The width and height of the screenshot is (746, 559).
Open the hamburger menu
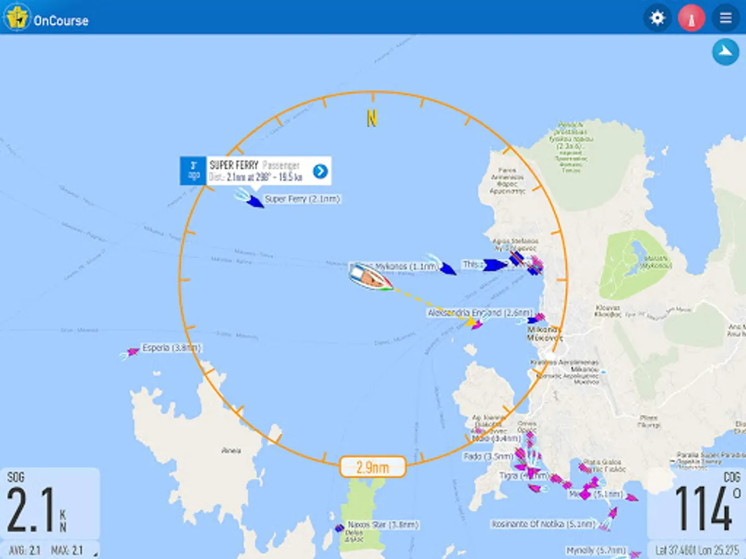[725, 17]
